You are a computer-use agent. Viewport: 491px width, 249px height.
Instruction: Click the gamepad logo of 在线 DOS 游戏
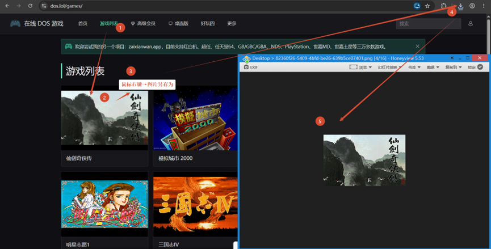[15, 23]
